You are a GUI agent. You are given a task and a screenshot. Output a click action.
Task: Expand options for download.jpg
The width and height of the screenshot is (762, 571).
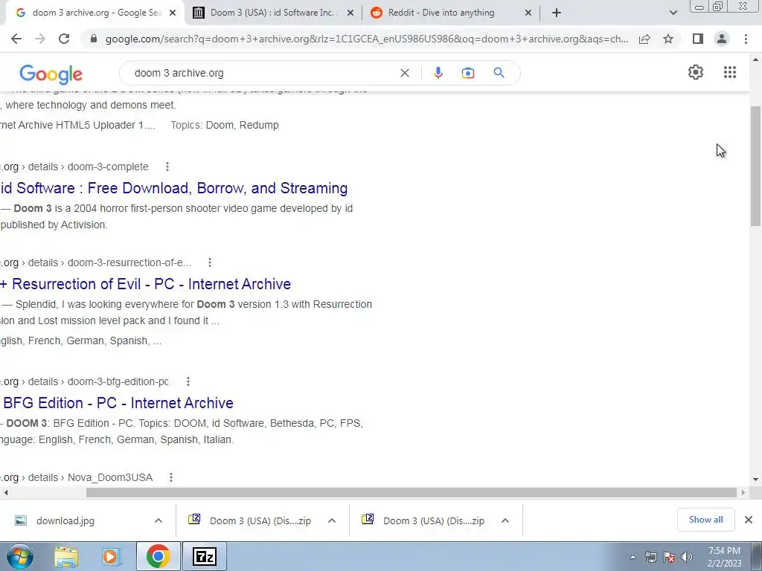click(x=158, y=520)
